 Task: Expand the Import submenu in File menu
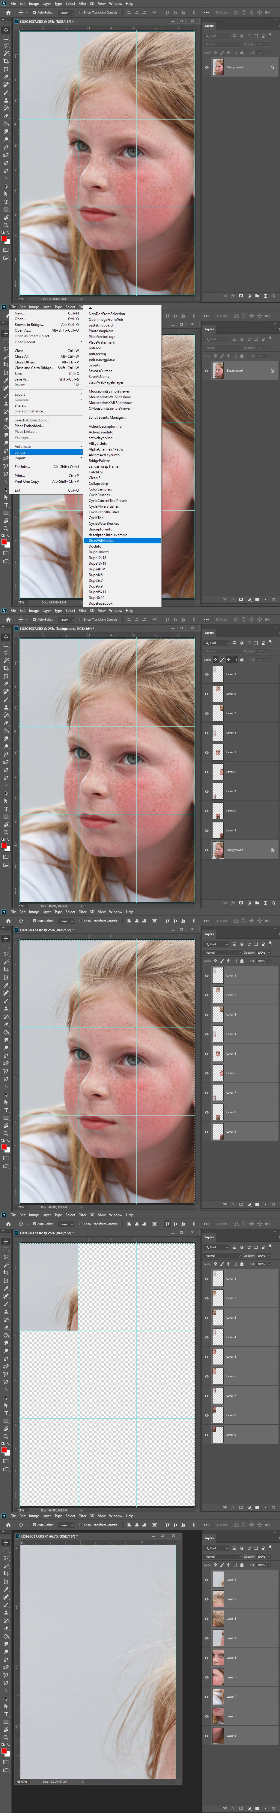(x=46, y=457)
